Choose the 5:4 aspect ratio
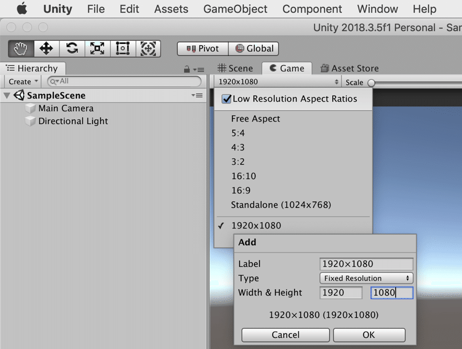The height and width of the screenshot is (349, 462). pyautogui.click(x=238, y=133)
